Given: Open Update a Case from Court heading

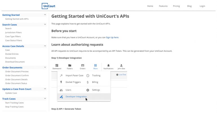Looking at the screenshot, I should [17, 89].
